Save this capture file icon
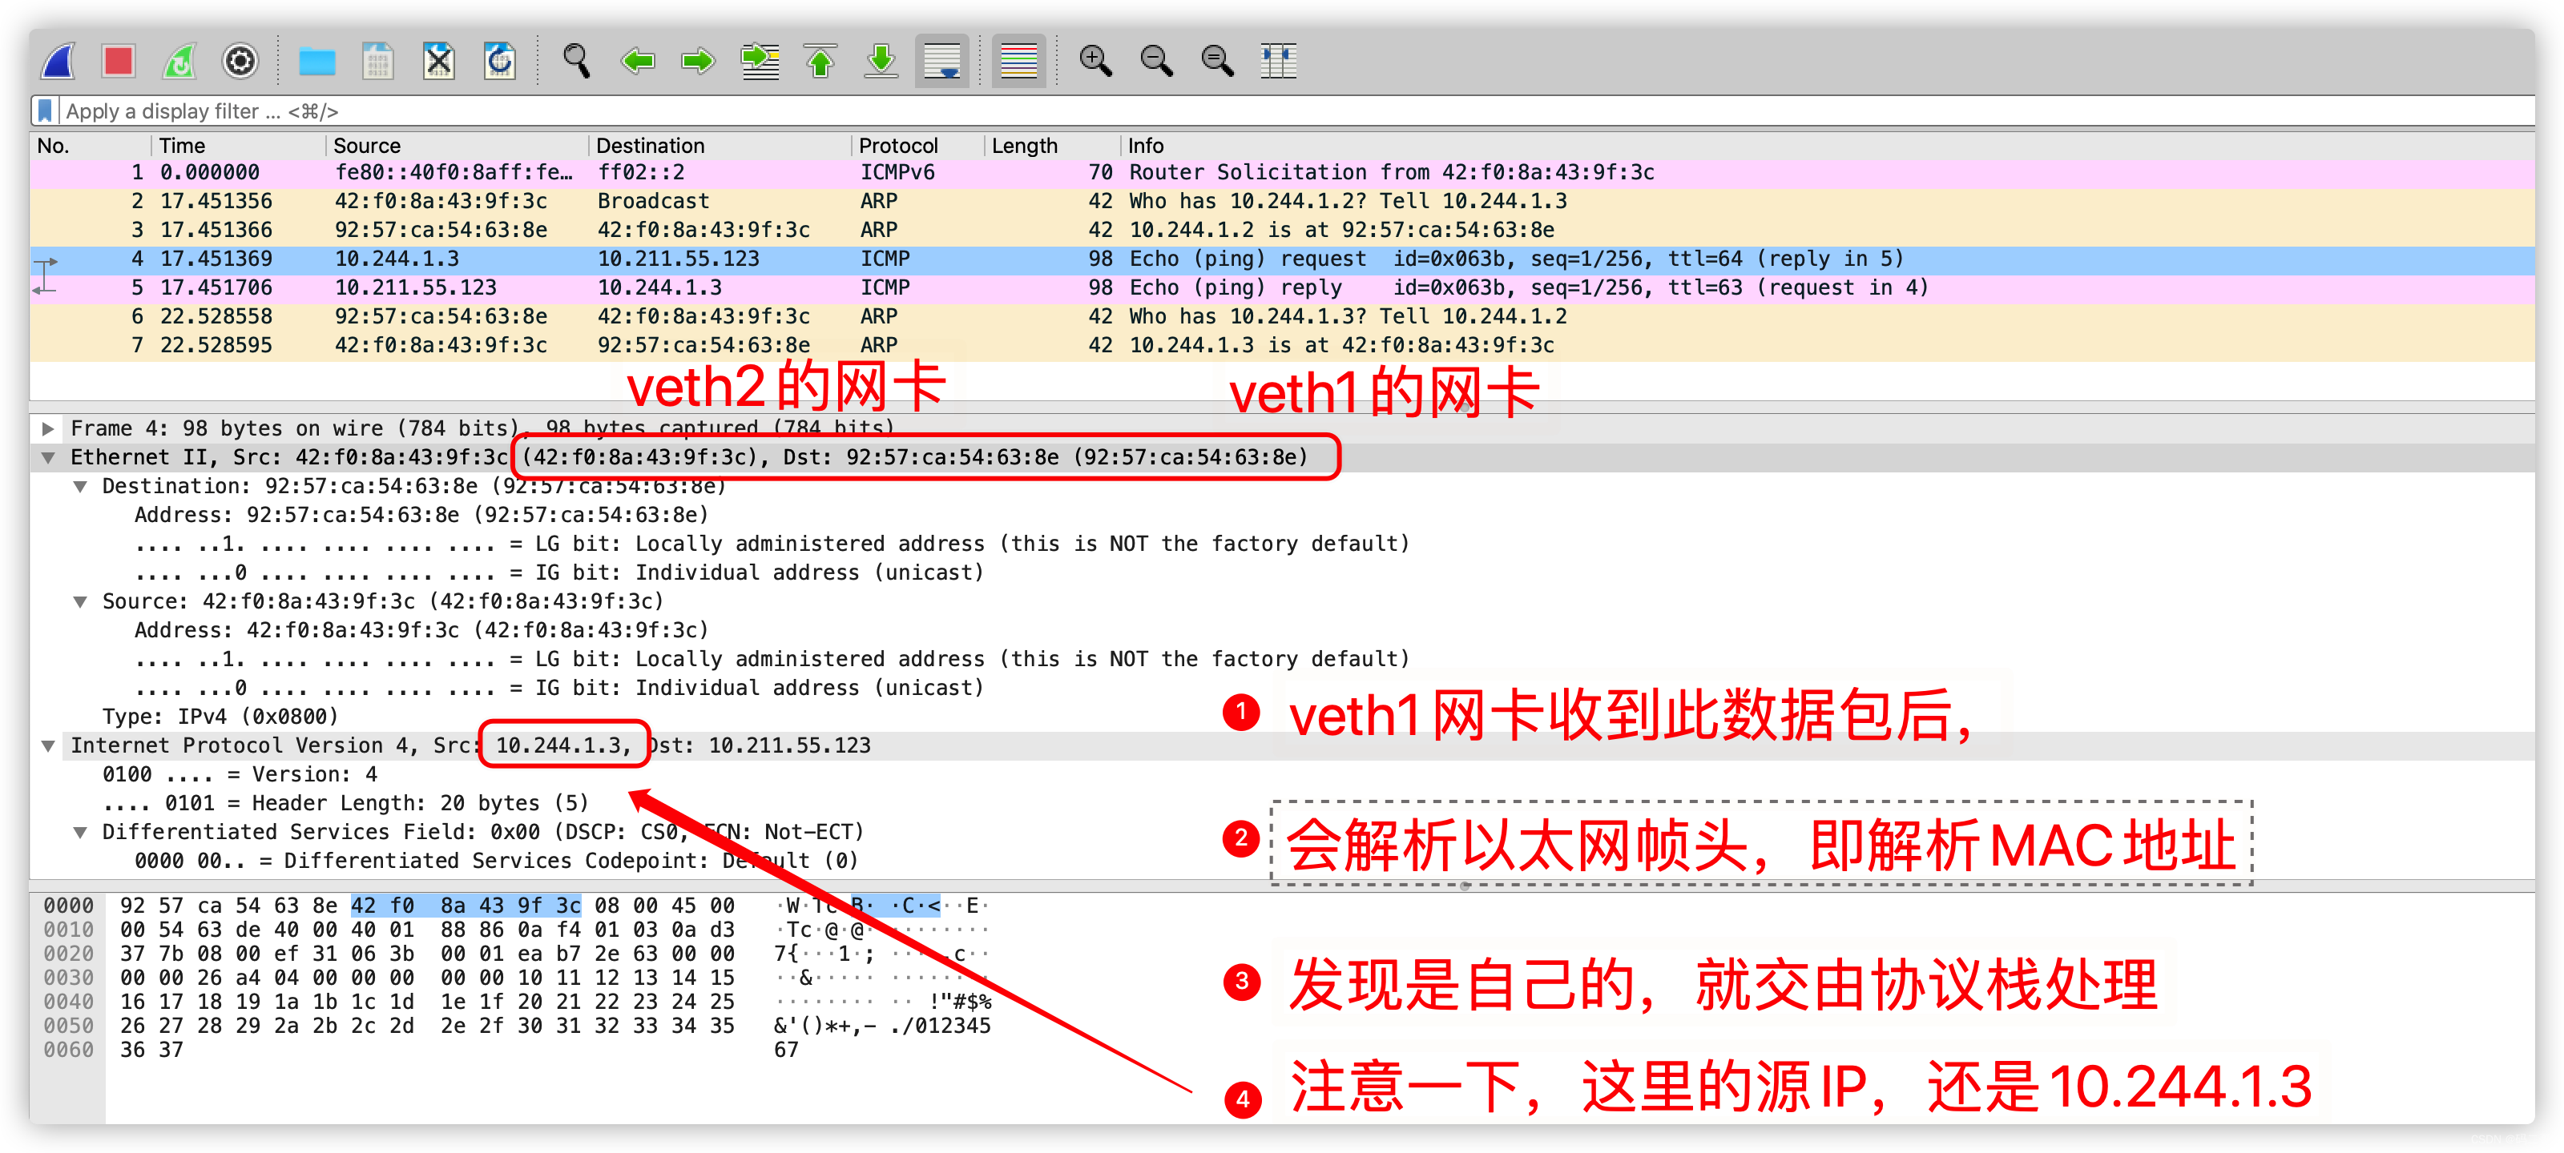Image resolution: width=2564 pixels, height=1153 pixels. tap(378, 61)
